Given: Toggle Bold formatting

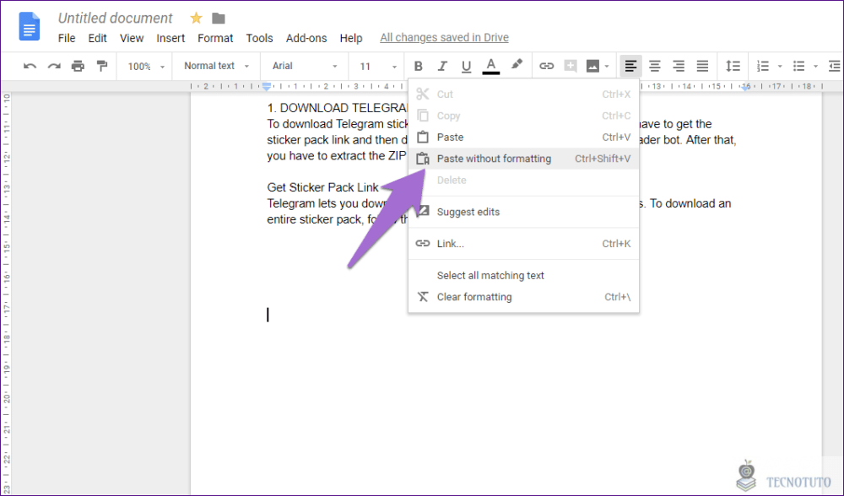Looking at the screenshot, I should [x=419, y=66].
